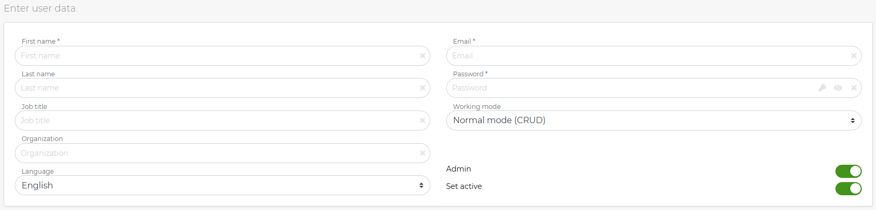This screenshot has height=210, width=876.
Task: Disable the Set active switch
Action: (x=849, y=188)
